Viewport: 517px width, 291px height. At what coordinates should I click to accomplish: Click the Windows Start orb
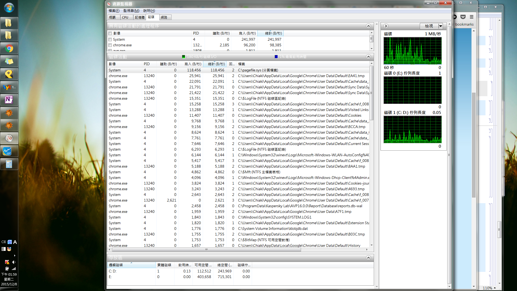(9, 8)
